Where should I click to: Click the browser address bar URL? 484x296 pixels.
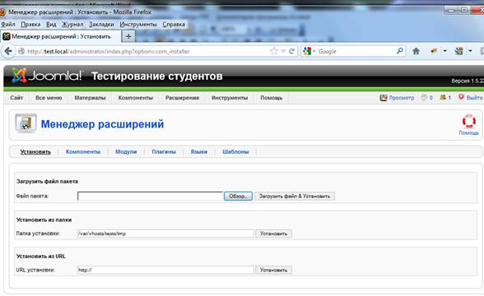[109, 52]
